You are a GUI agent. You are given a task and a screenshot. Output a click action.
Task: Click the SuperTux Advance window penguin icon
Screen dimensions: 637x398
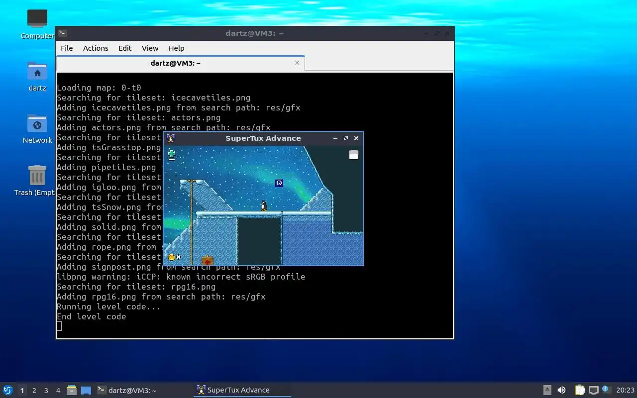171,138
